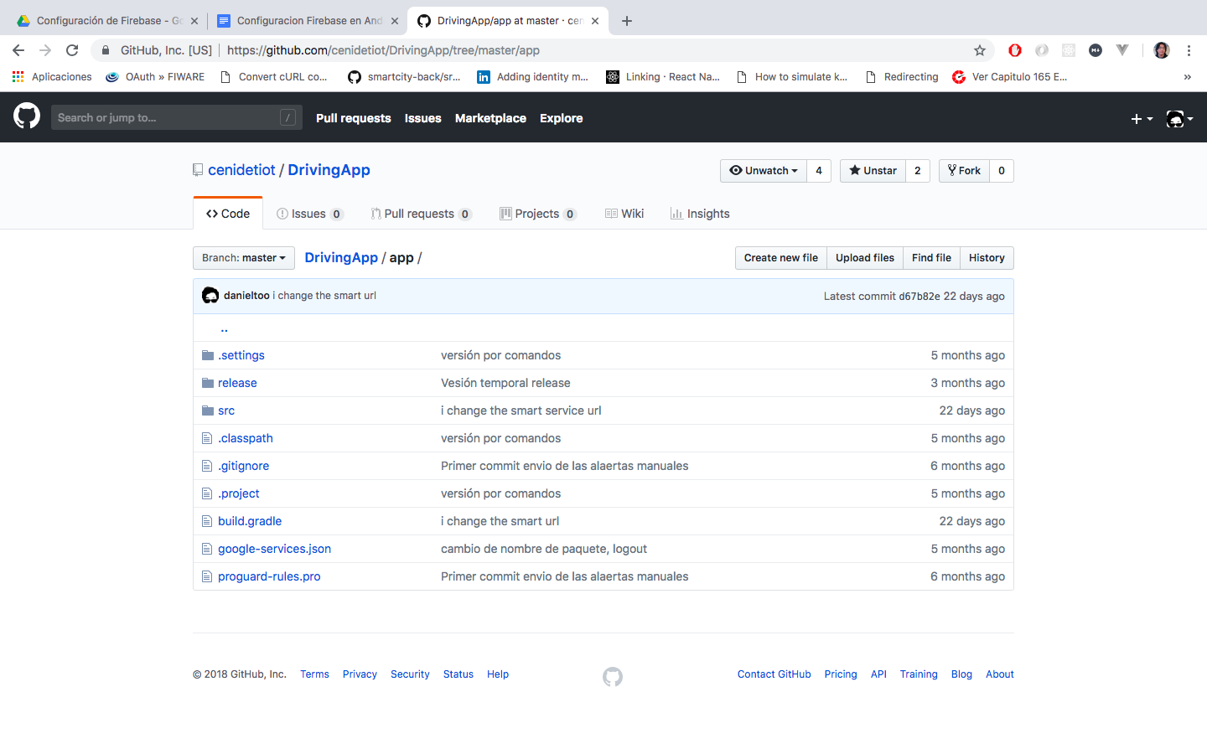Image resolution: width=1207 pixels, height=754 pixels.
Task: Click the google-services.json file icon
Action: [207, 549]
